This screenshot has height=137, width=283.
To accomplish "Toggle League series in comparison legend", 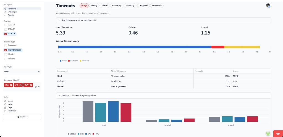I will click(x=72, y=134).
